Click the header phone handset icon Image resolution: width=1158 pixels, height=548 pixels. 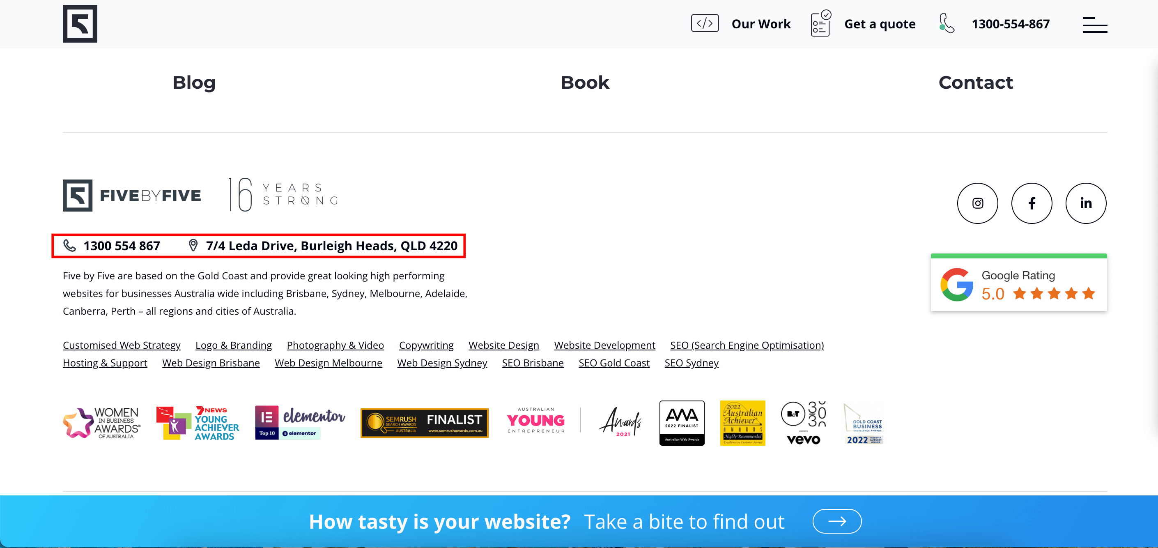(946, 23)
